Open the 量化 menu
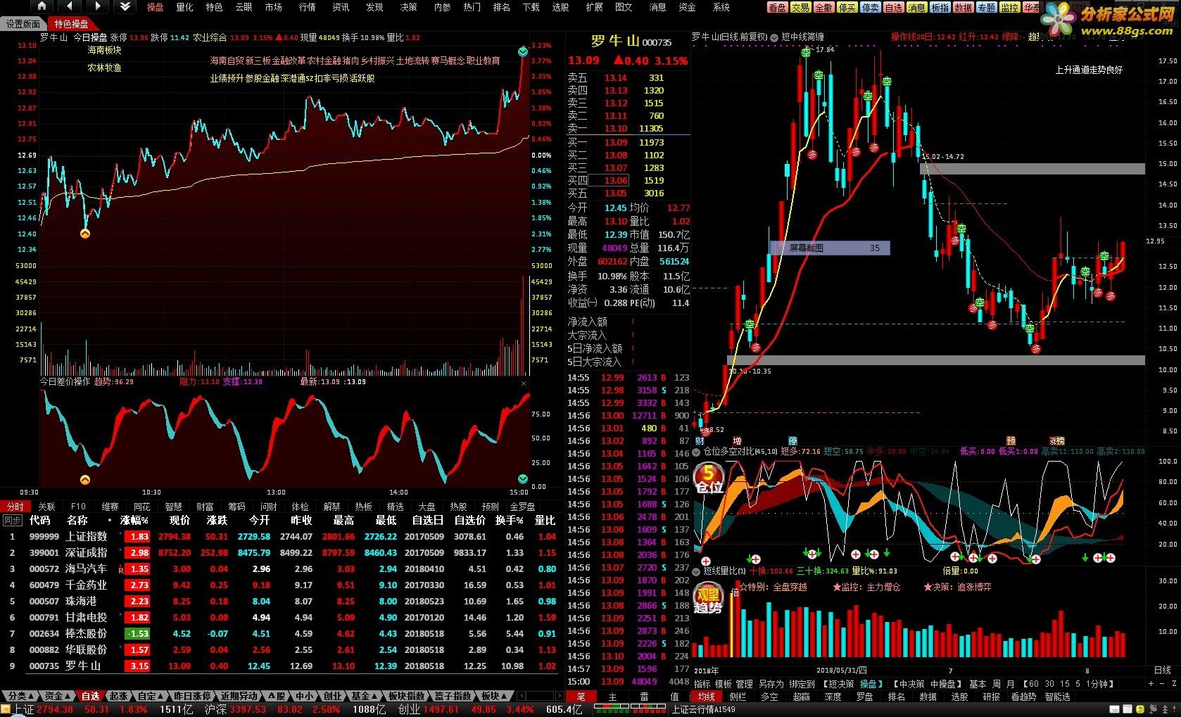 click(x=185, y=7)
